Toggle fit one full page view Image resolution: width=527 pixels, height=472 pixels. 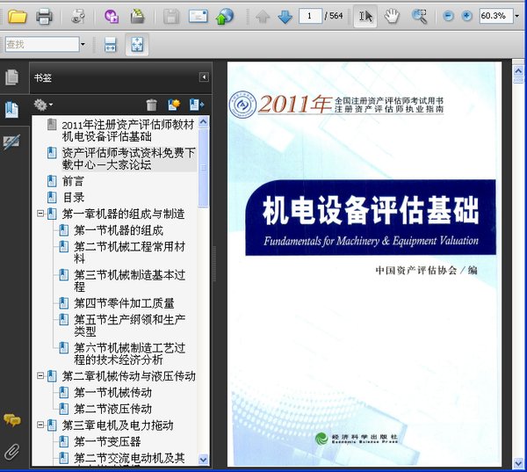(x=137, y=45)
